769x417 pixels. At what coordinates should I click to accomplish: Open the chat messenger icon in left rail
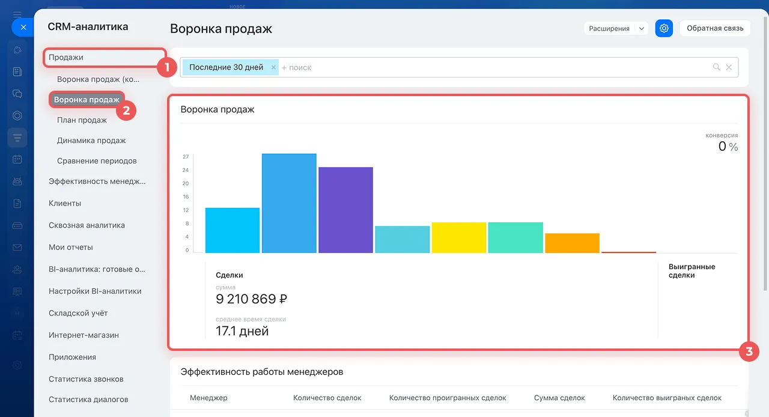click(x=17, y=94)
